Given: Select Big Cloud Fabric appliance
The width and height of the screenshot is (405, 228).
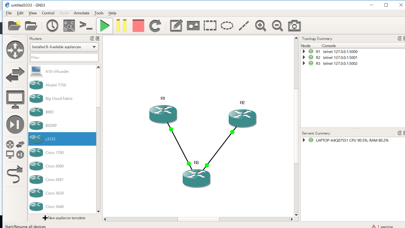Looking at the screenshot, I should click(62, 99).
